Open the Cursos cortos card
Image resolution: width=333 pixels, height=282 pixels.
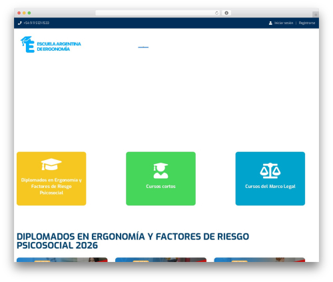pyautogui.click(x=161, y=179)
